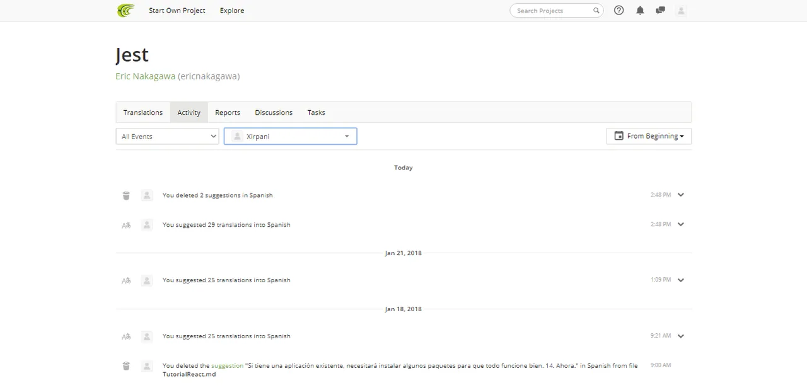Click the TutorialReact.md file name
The width and height of the screenshot is (807, 388).
click(x=189, y=374)
